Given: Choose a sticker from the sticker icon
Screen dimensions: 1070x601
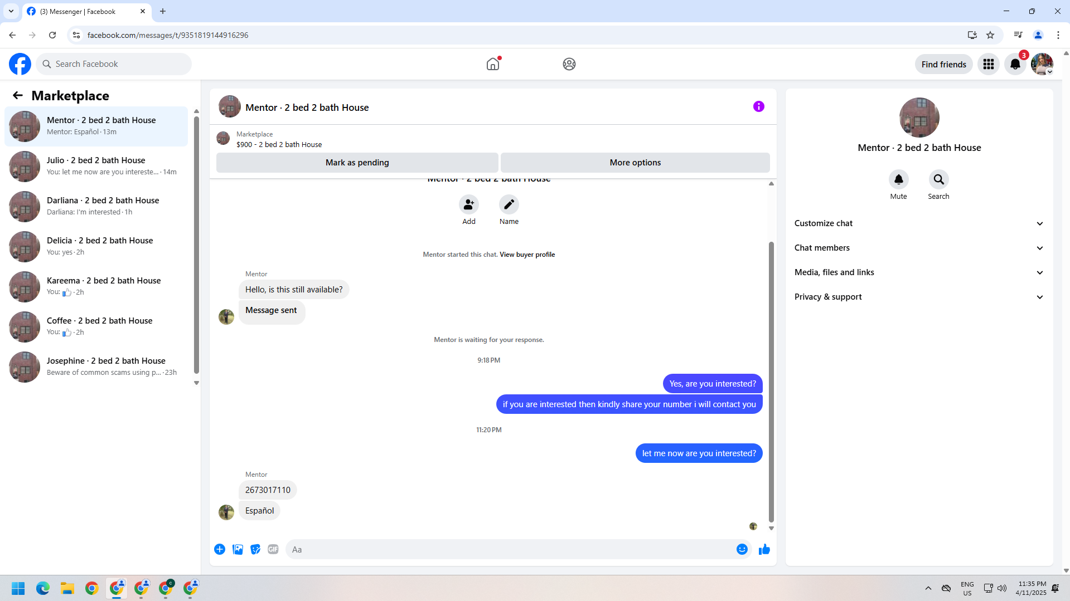Looking at the screenshot, I should pos(255,549).
